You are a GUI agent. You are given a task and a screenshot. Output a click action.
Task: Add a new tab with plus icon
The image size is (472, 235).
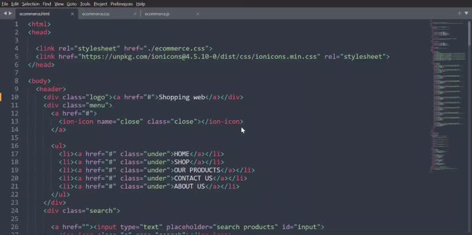tap(460, 13)
